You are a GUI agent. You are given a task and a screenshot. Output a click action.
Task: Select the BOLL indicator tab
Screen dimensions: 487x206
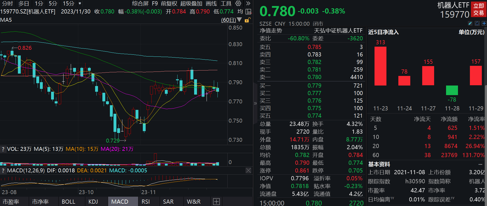pyautogui.click(x=68, y=202)
